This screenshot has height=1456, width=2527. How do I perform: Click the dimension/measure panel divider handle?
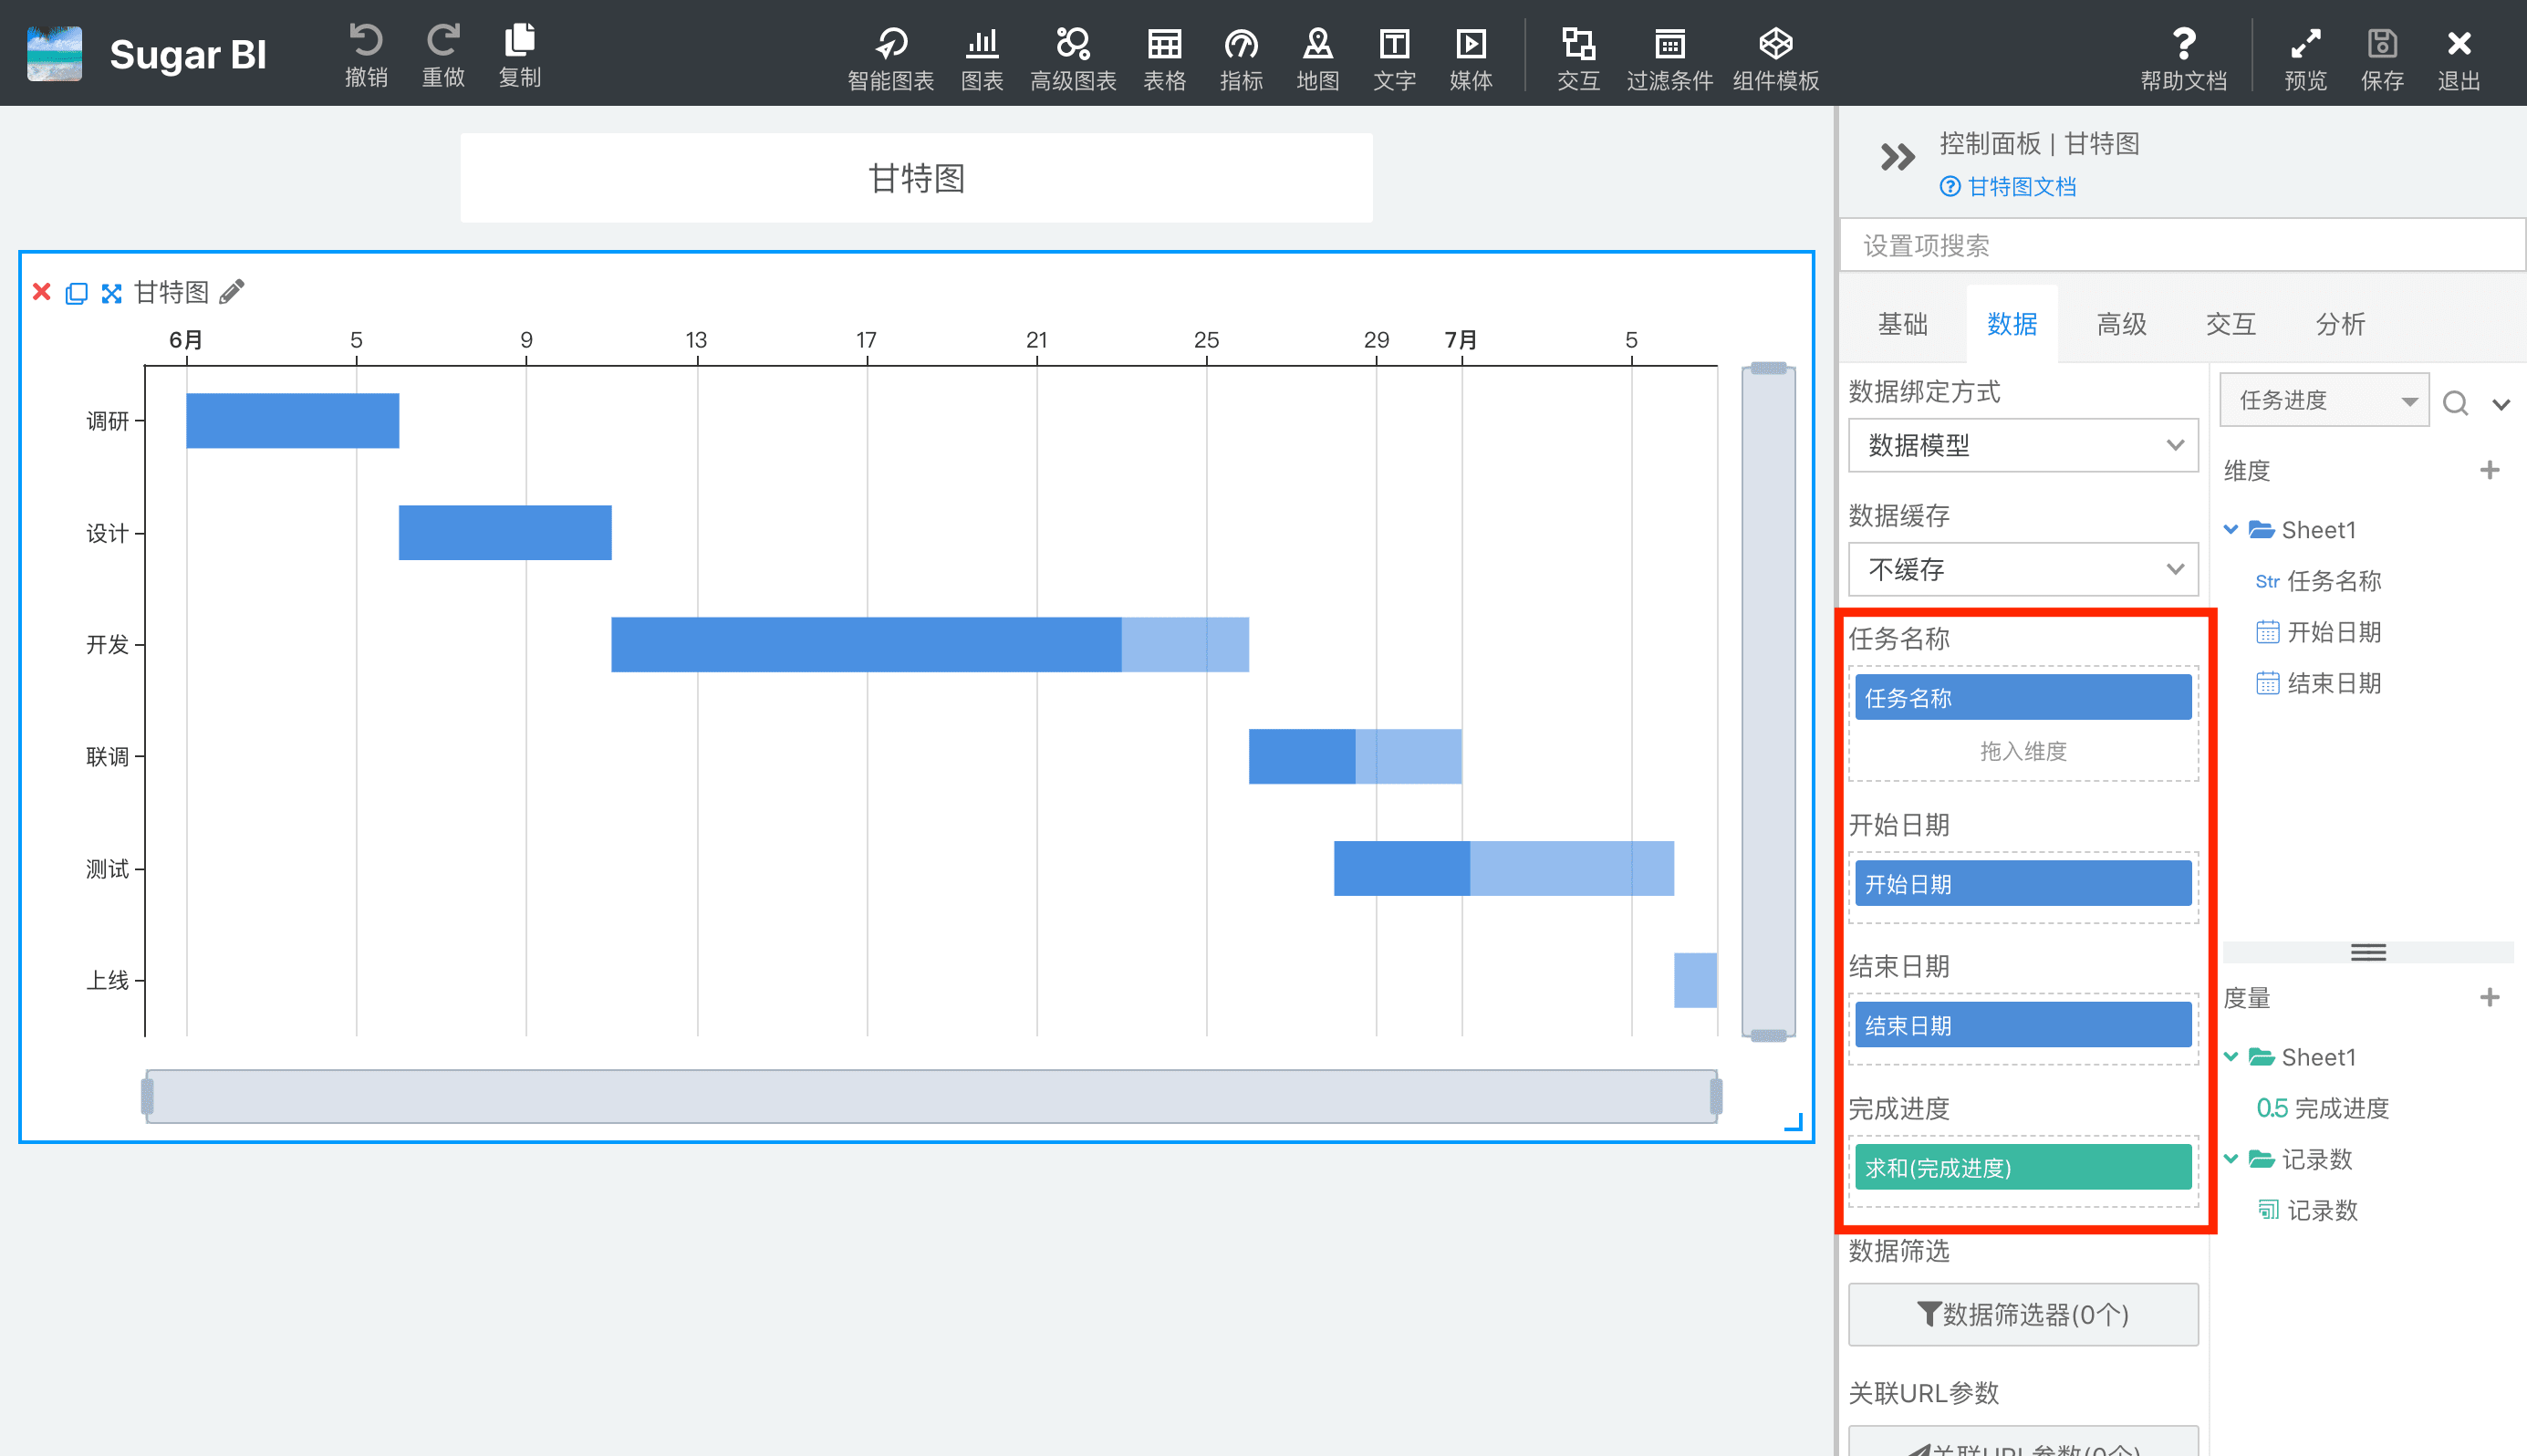point(2367,952)
